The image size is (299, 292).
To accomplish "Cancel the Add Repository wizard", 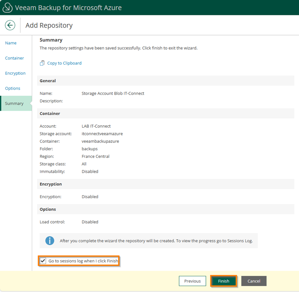I will tap(254, 281).
